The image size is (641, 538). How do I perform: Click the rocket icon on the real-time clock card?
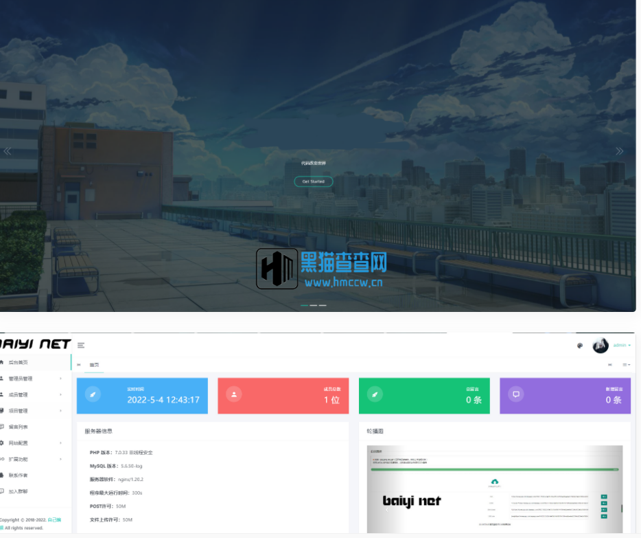tap(93, 394)
